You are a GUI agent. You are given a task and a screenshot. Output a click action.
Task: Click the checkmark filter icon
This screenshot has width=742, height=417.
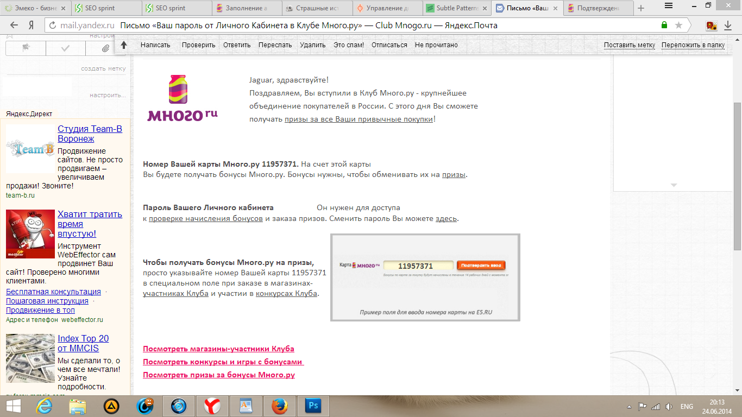[66, 48]
